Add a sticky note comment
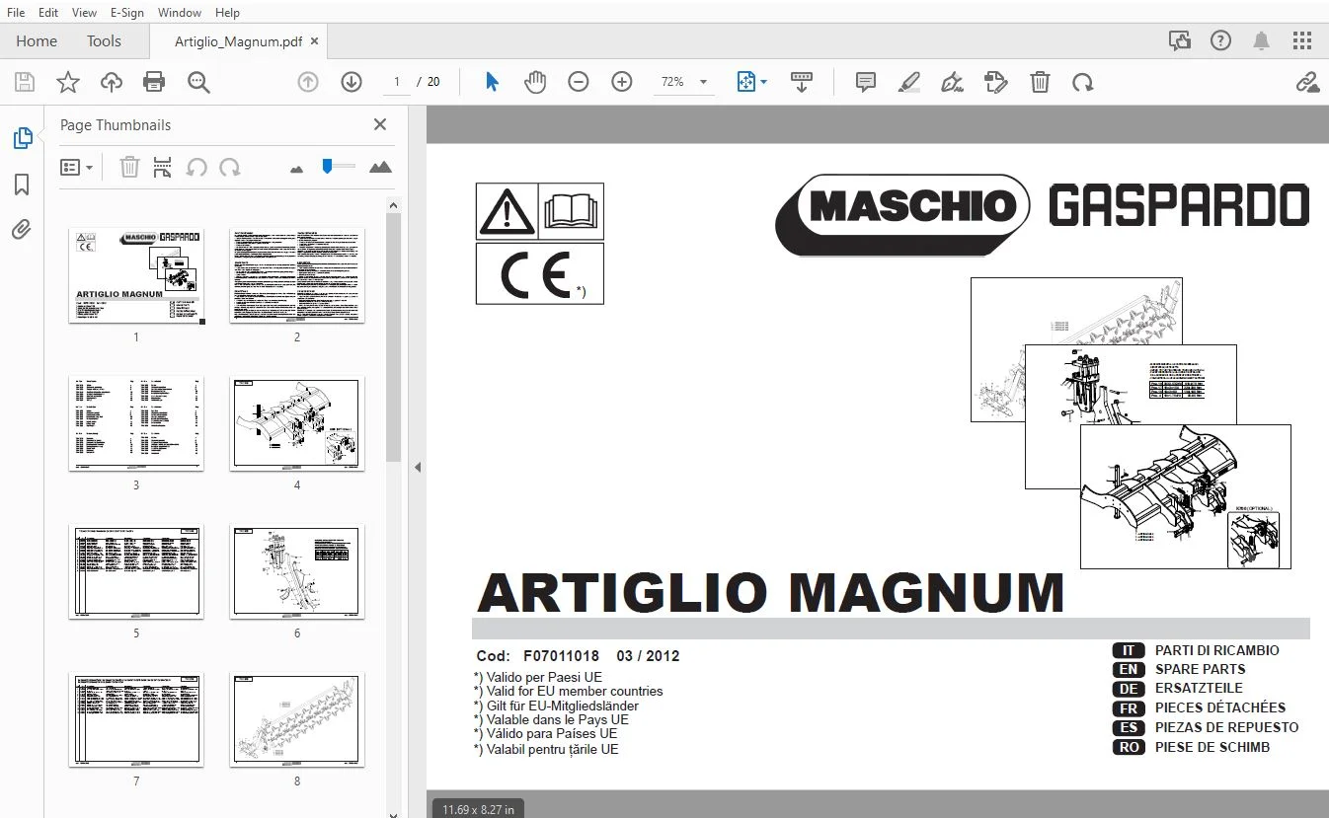 click(x=866, y=82)
